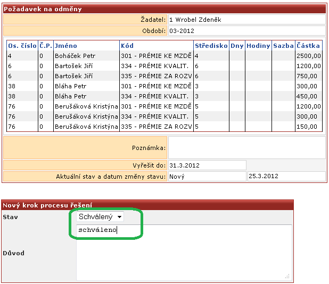Click the 2500,00 amount cell
Image resolution: width=329 pixels, height=284 pixels.
(x=308, y=56)
